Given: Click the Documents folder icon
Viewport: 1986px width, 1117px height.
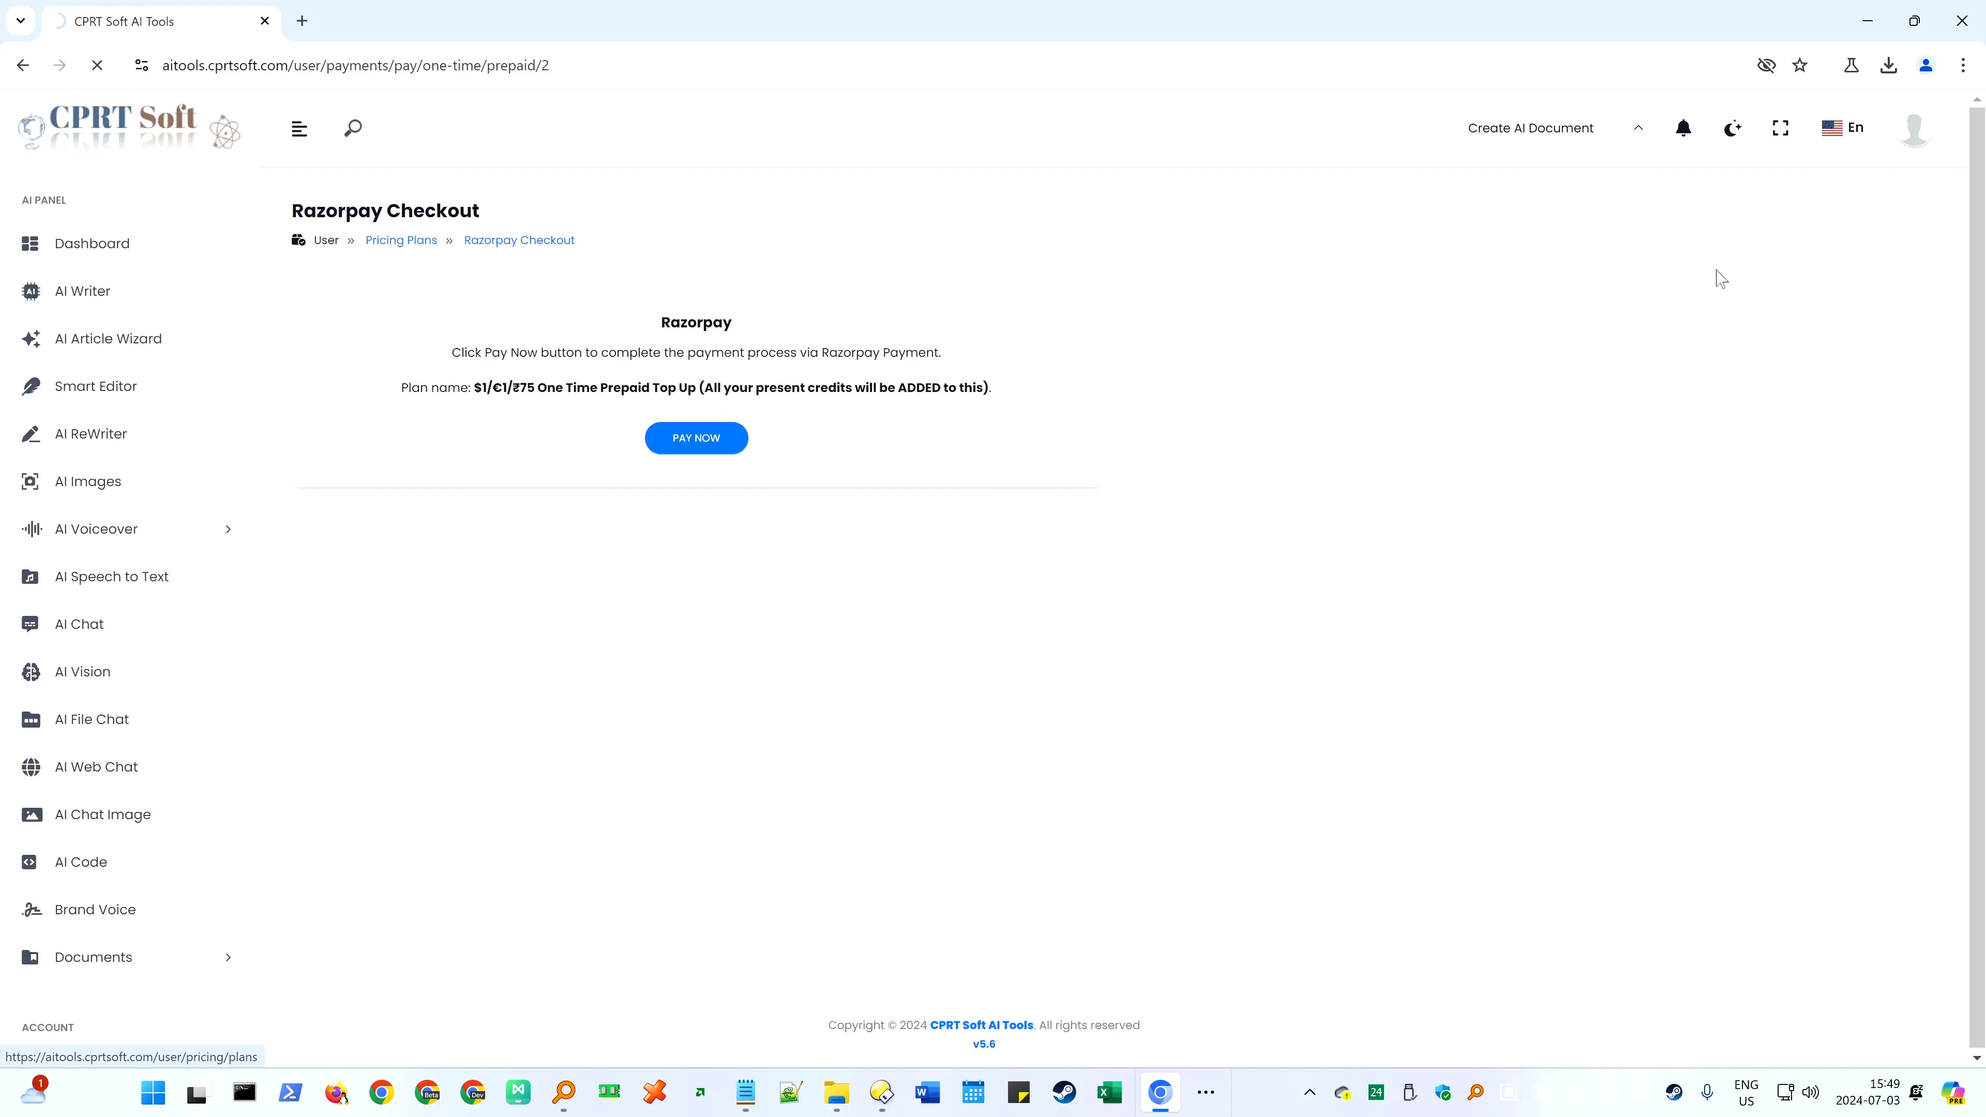Looking at the screenshot, I should [30, 957].
